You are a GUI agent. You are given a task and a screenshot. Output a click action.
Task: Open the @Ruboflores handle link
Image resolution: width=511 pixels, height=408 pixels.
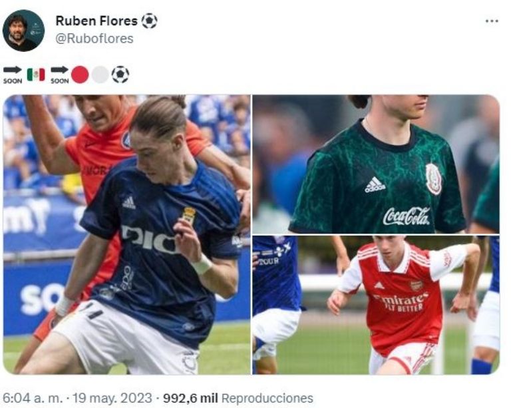94,39
